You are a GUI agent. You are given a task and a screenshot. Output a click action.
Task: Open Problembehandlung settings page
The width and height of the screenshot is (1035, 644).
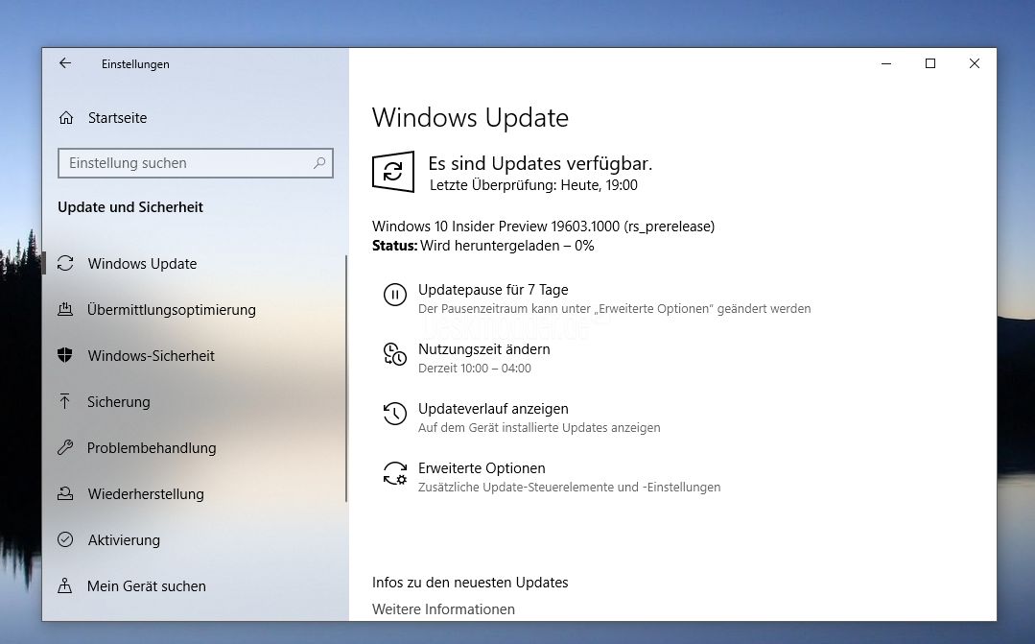coord(151,448)
